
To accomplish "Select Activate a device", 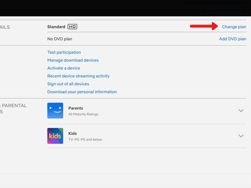I will click(63, 68).
